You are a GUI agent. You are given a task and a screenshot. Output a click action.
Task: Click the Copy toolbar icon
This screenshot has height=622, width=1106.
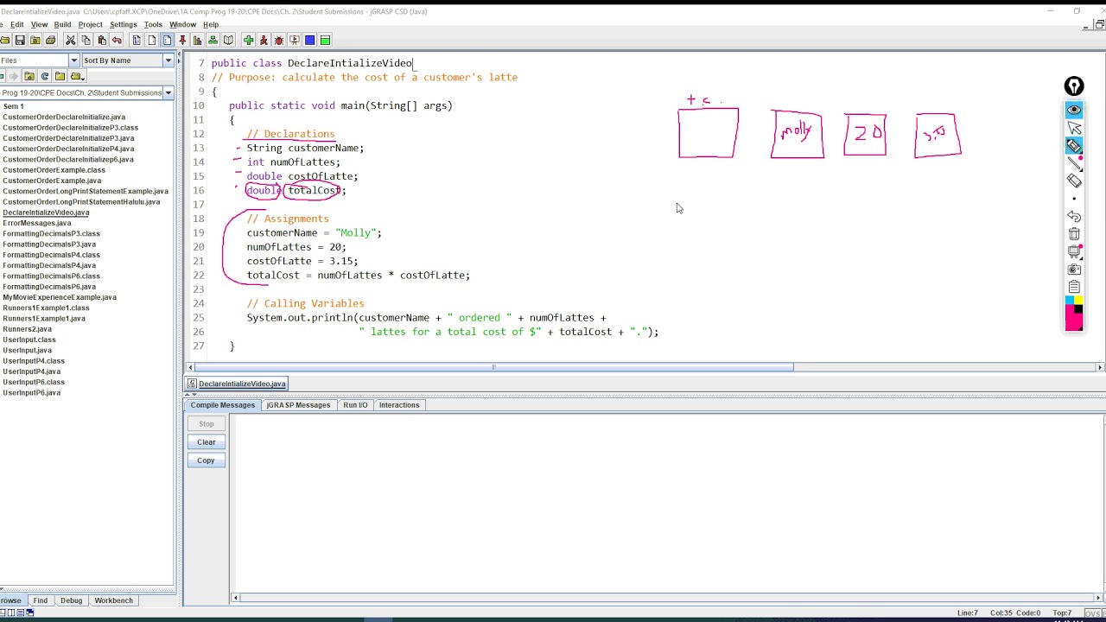[x=86, y=41]
